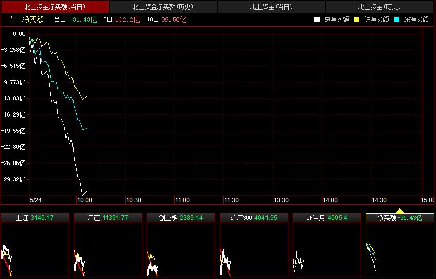Switch to 北上资金净买额(当日) tab
The image size is (436, 279).
tap(54, 7)
